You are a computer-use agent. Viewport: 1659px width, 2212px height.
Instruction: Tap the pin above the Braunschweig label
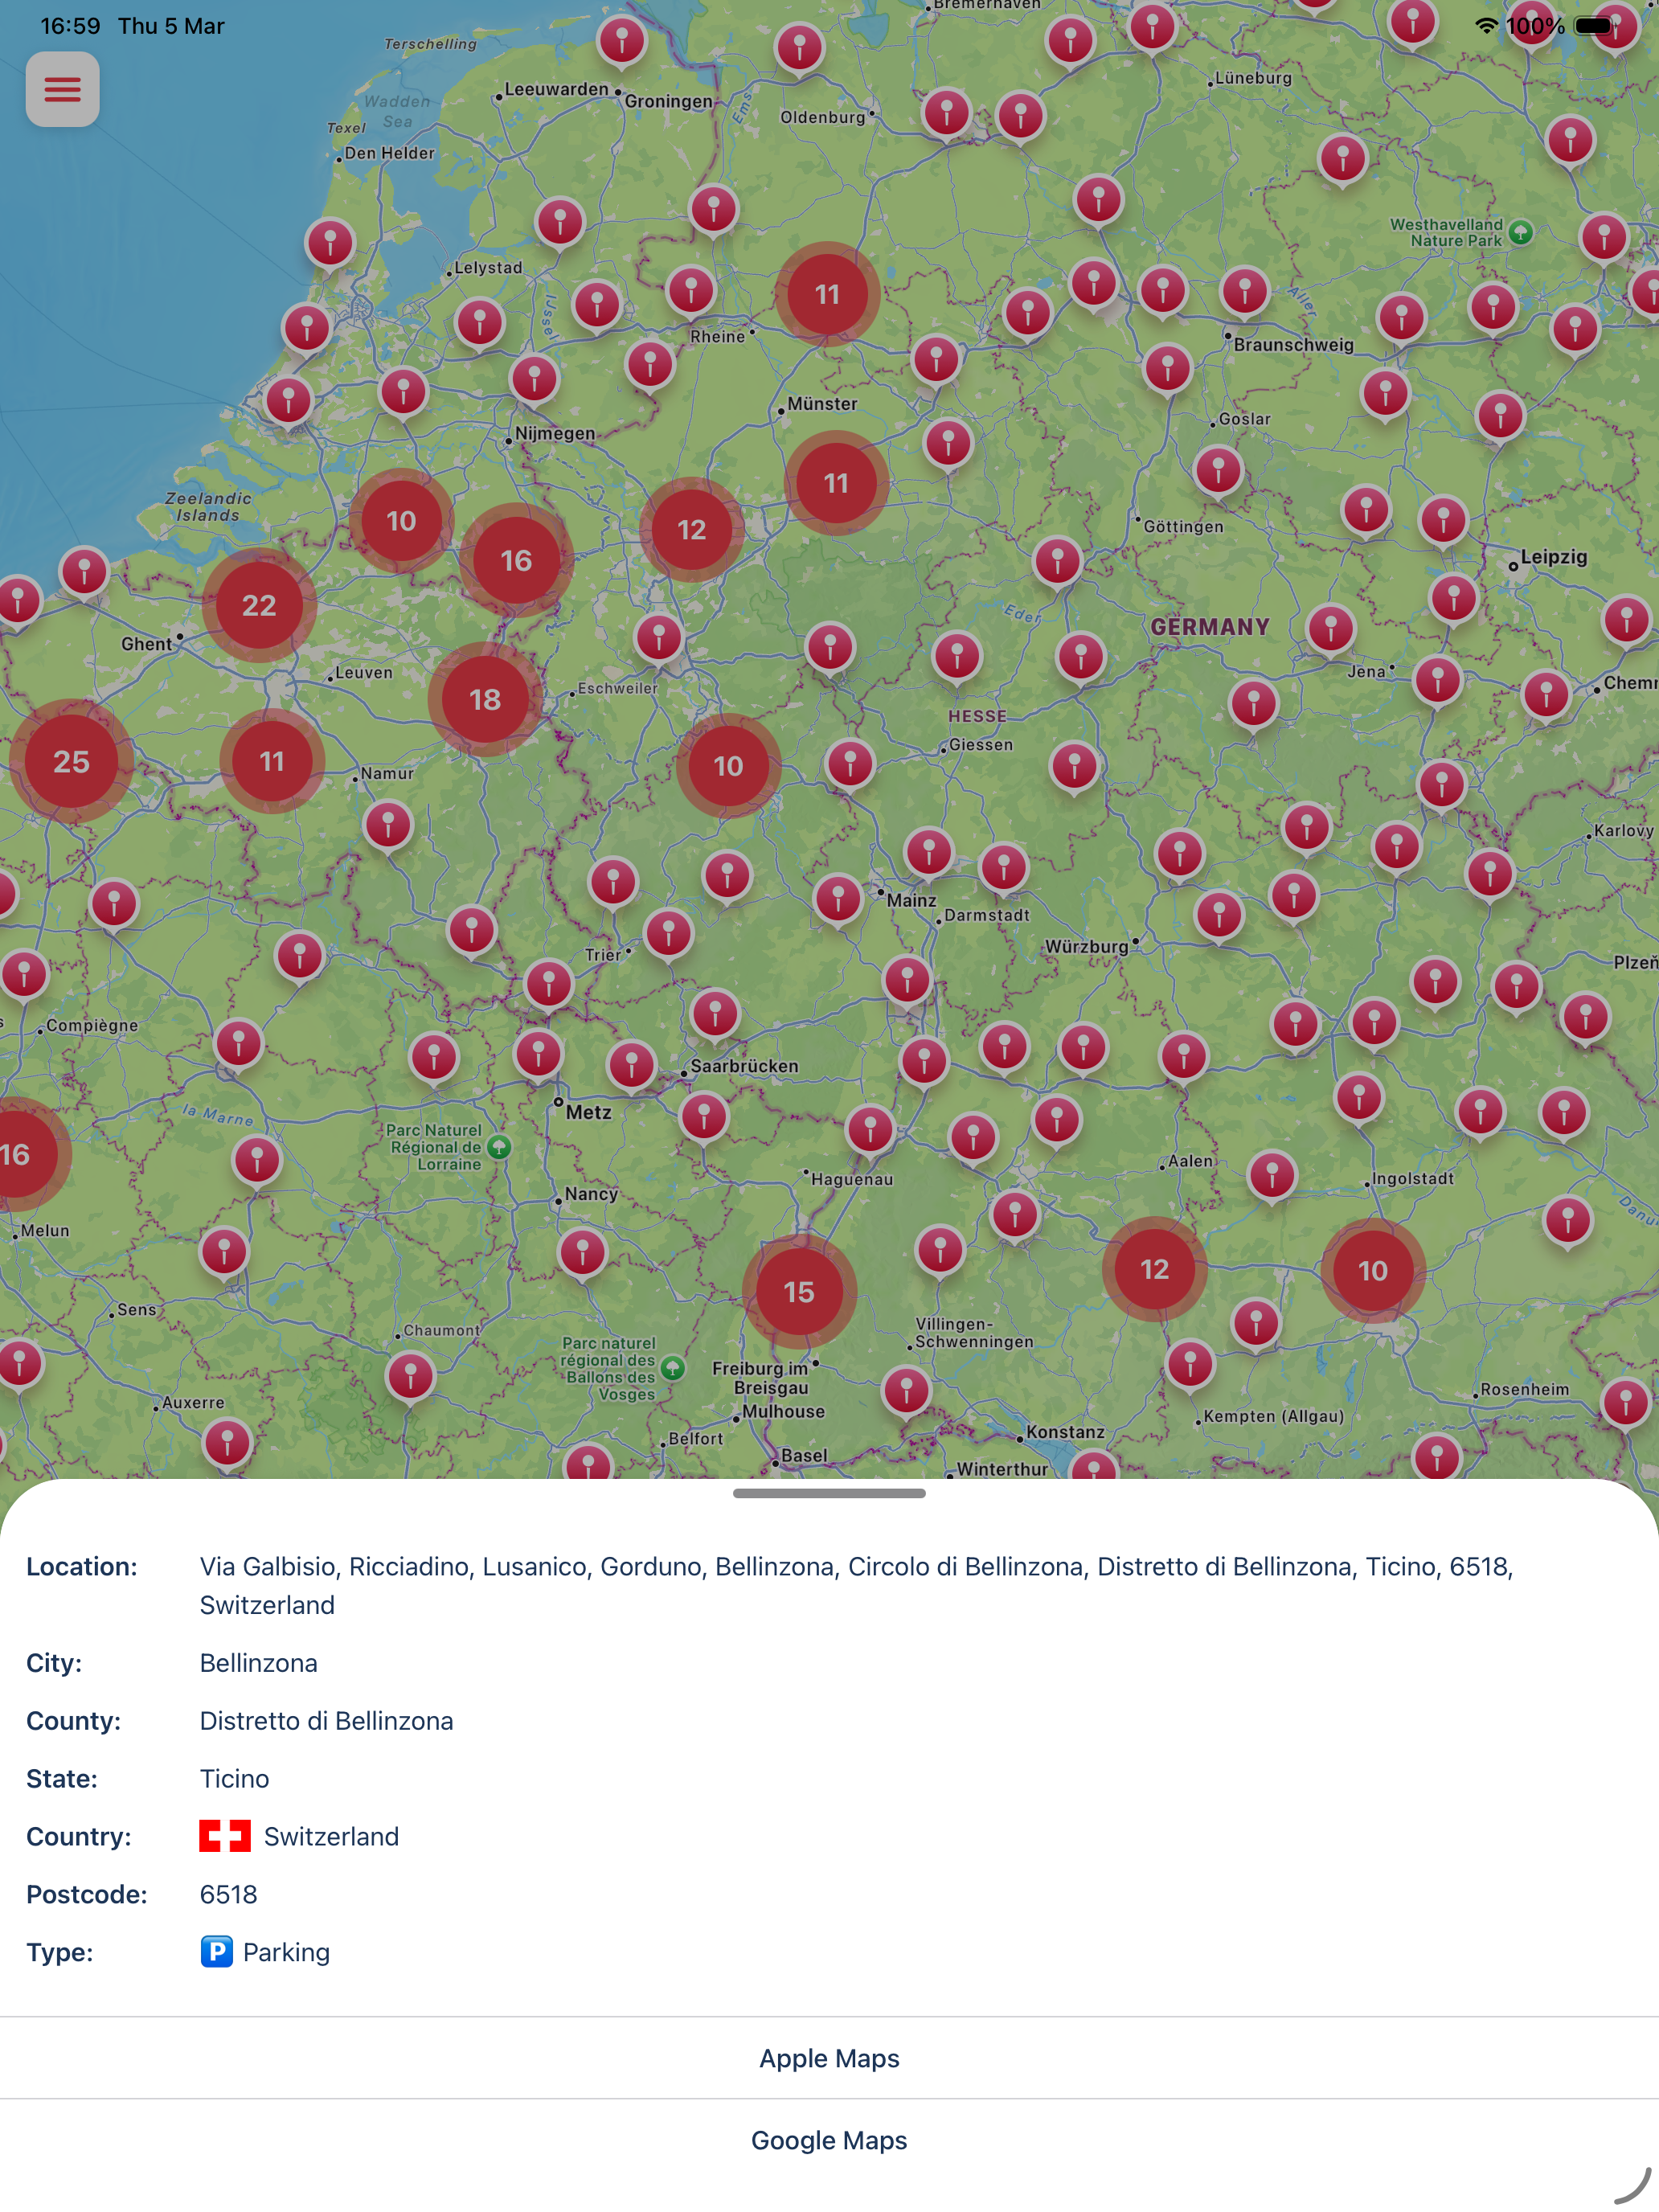(x=1245, y=293)
